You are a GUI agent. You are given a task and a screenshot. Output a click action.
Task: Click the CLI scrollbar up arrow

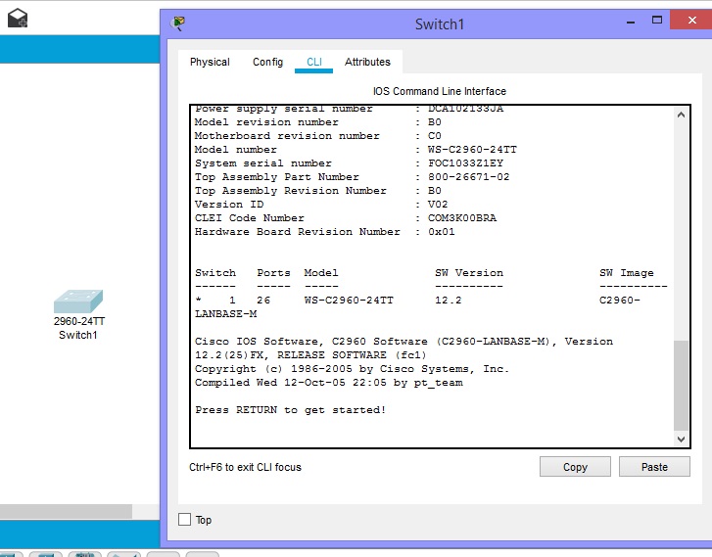682,114
